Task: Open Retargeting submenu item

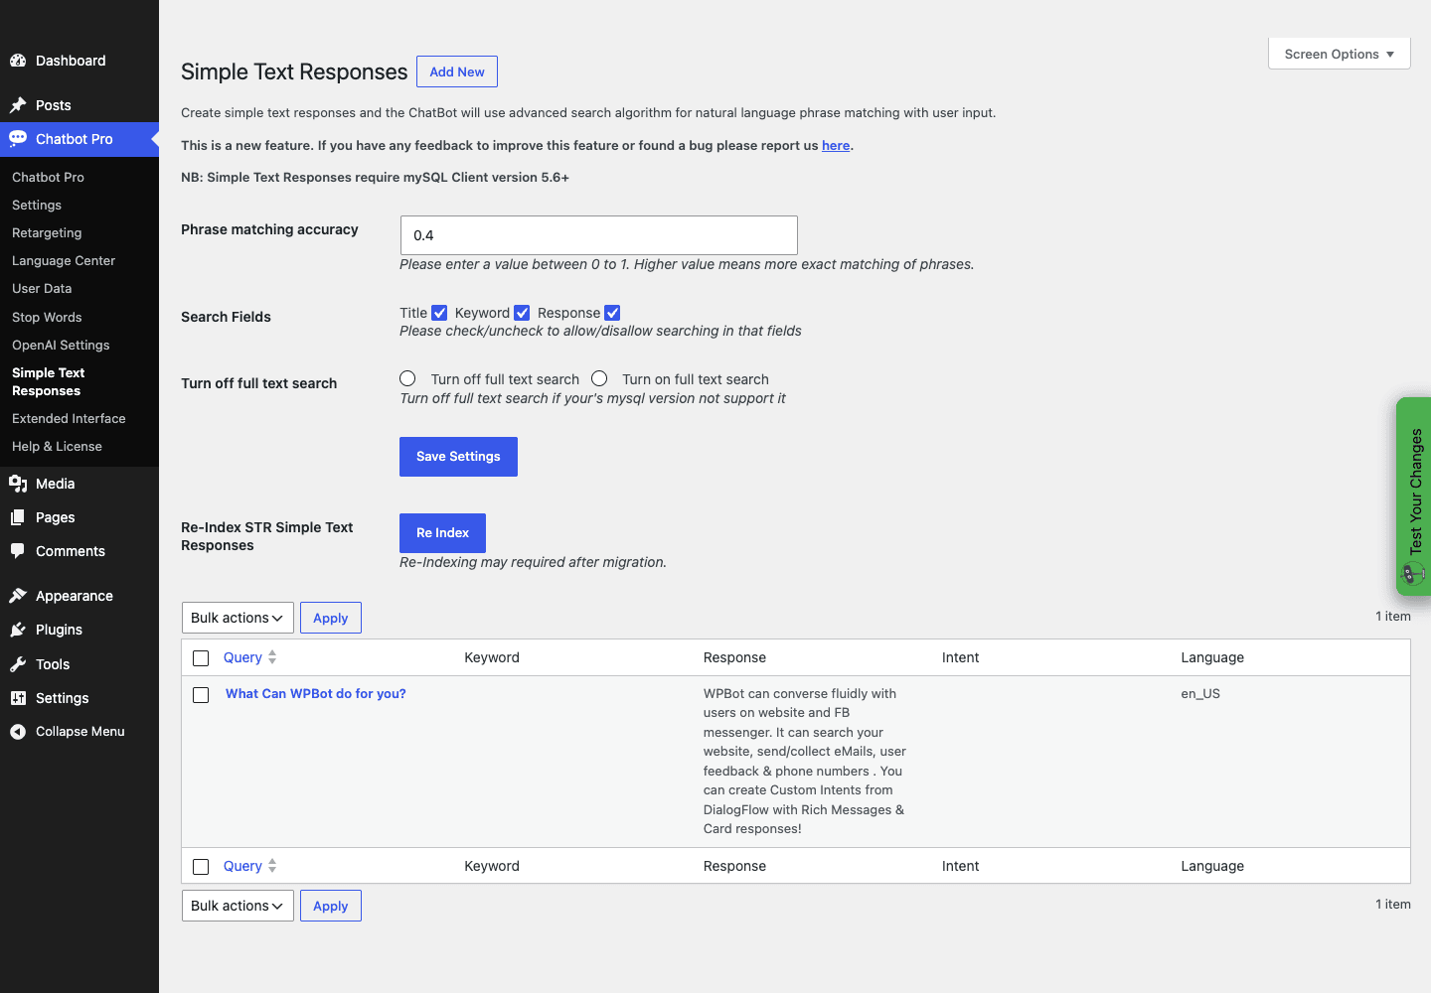Action: click(47, 232)
